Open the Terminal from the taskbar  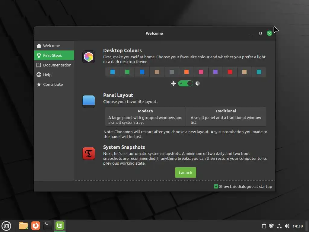click(47, 226)
